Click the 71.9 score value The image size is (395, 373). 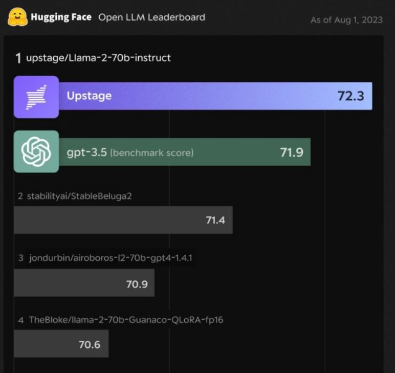(292, 152)
